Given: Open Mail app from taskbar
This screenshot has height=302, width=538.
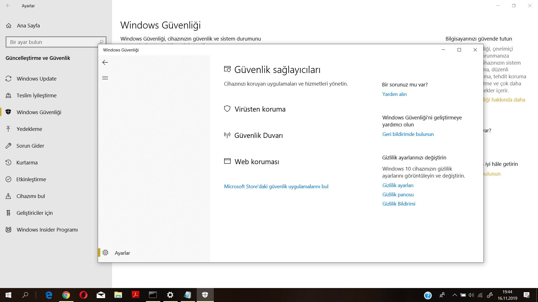Looking at the screenshot, I should [101, 295].
